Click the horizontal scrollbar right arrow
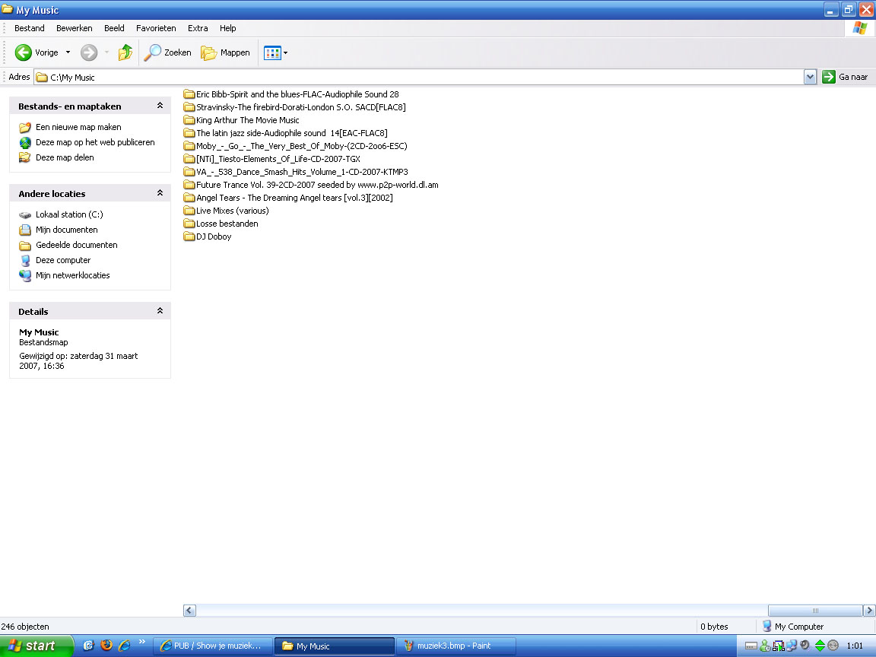Viewport: 876px width, 657px height. click(869, 611)
